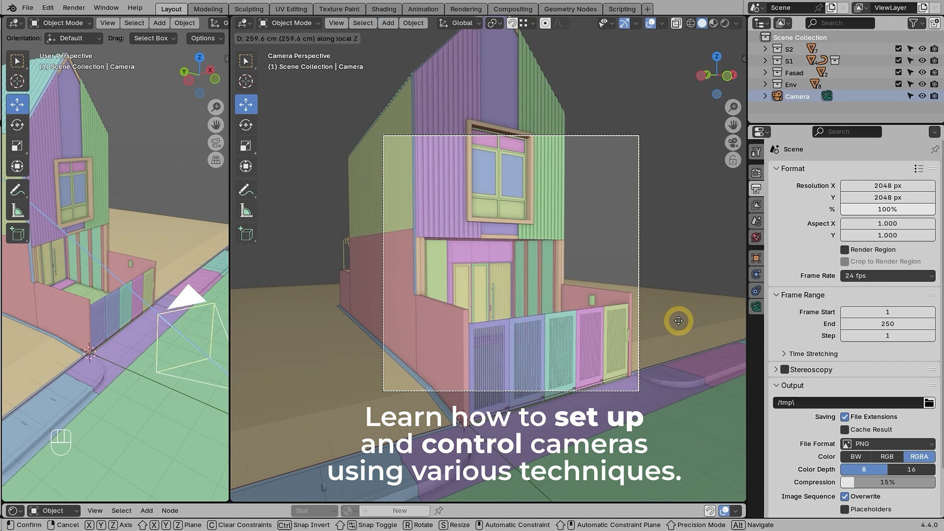Viewport: 944px width, 531px height.
Task: Switch to the Shading workspace tab
Action: point(384,9)
